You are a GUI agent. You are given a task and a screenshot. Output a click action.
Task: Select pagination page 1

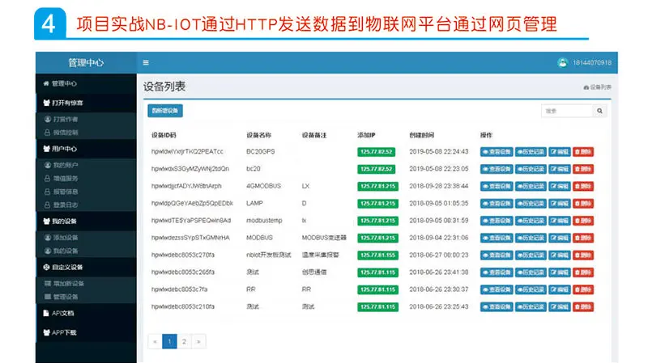click(169, 341)
